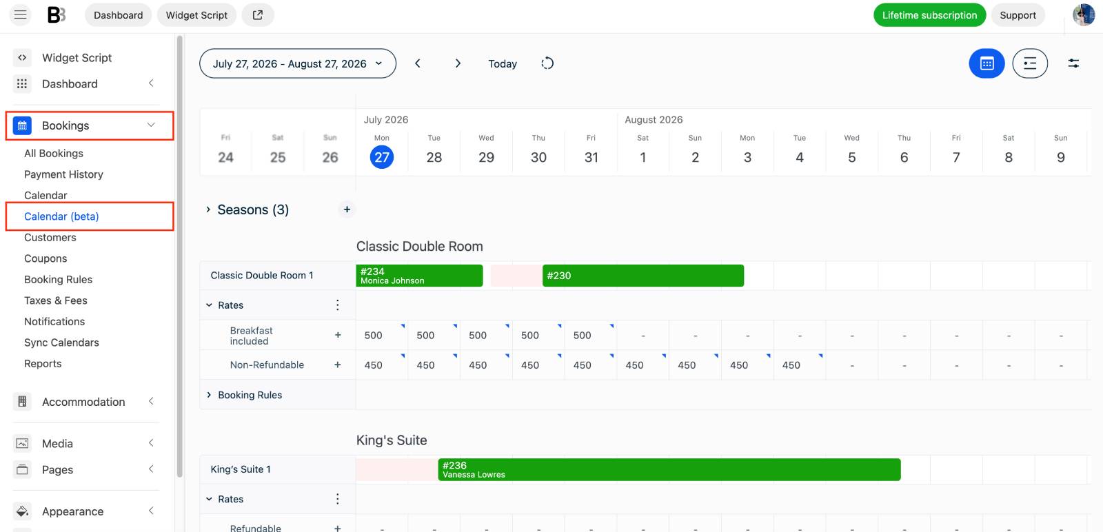Open Taxes & Fees

[56, 300]
